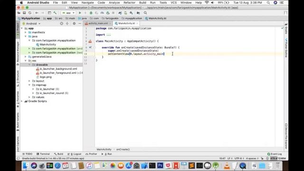The width and height of the screenshot is (304, 171).
Task: Open the Android project view dropdown
Action: click(x=31, y=23)
